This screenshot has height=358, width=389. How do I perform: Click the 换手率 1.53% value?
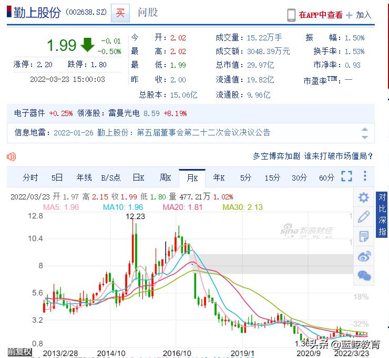354,51
